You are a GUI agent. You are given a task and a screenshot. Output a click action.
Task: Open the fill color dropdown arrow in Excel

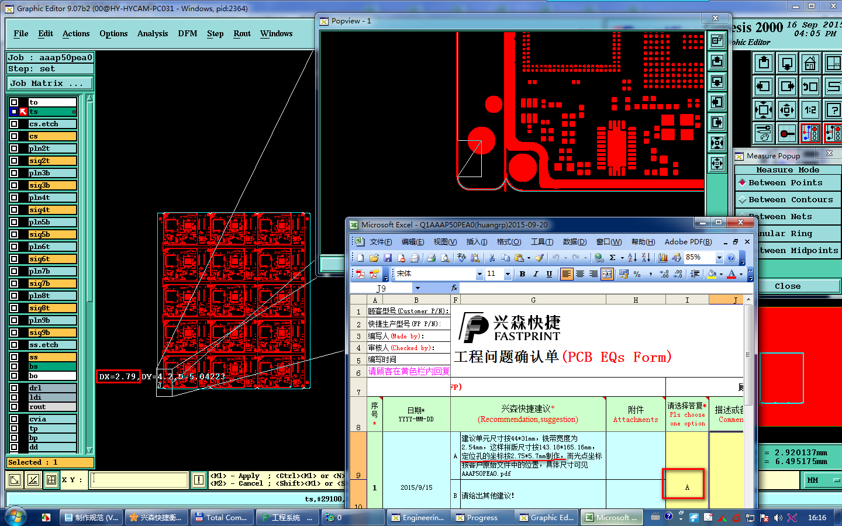point(721,274)
